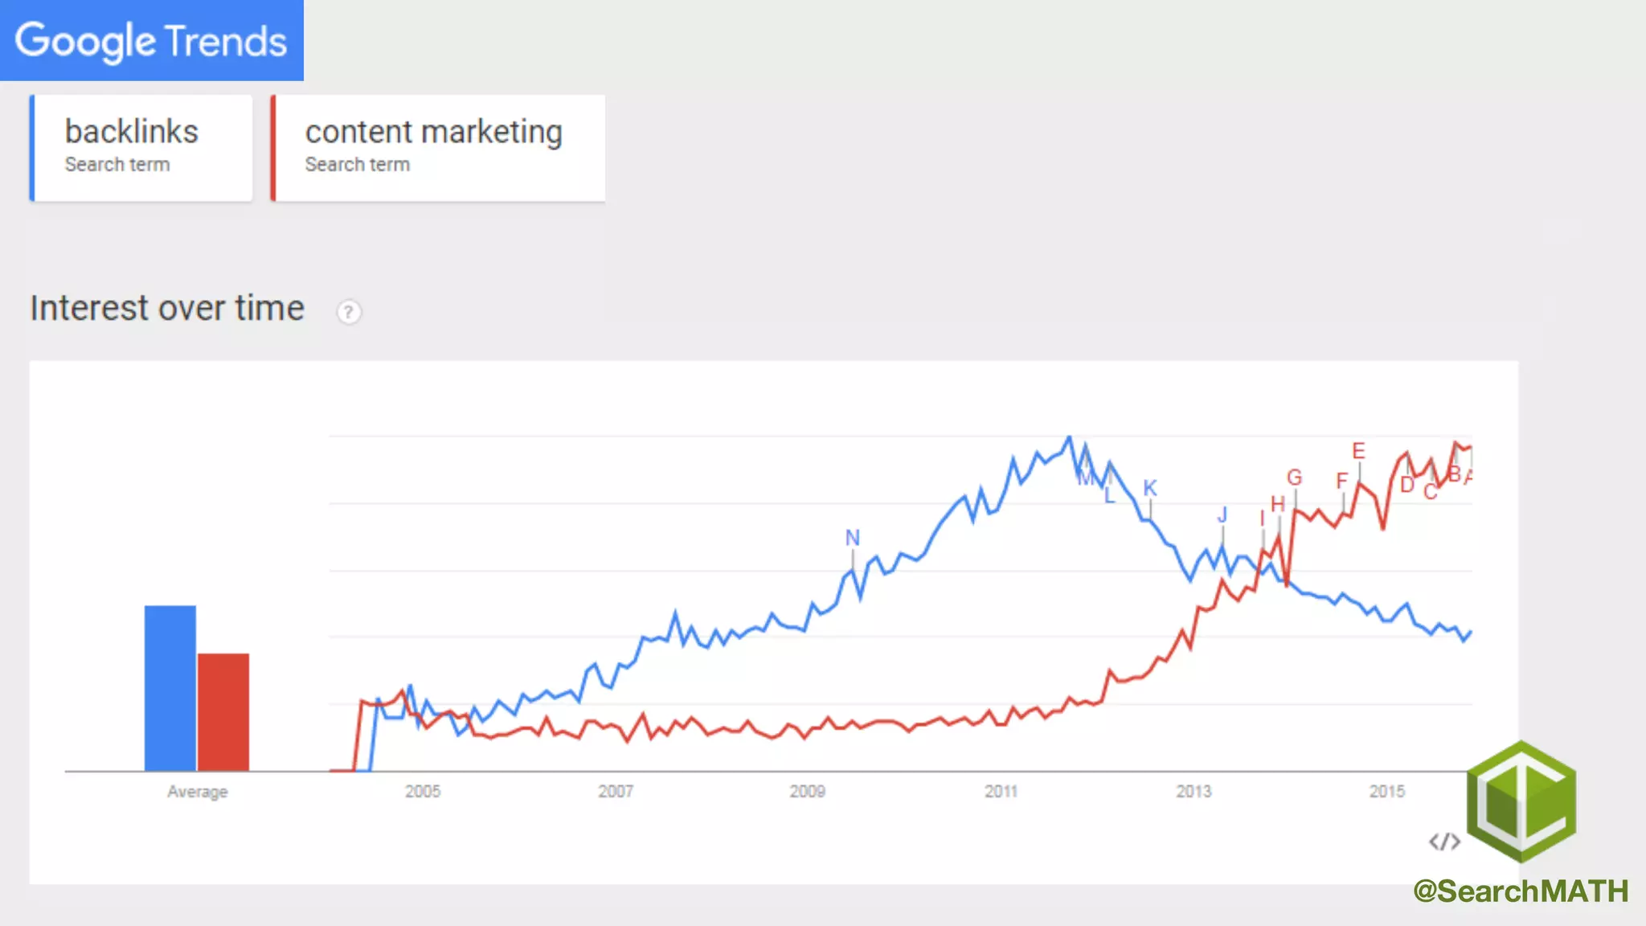Click news marker J on chart
The image size is (1646, 926).
[x=1222, y=515]
